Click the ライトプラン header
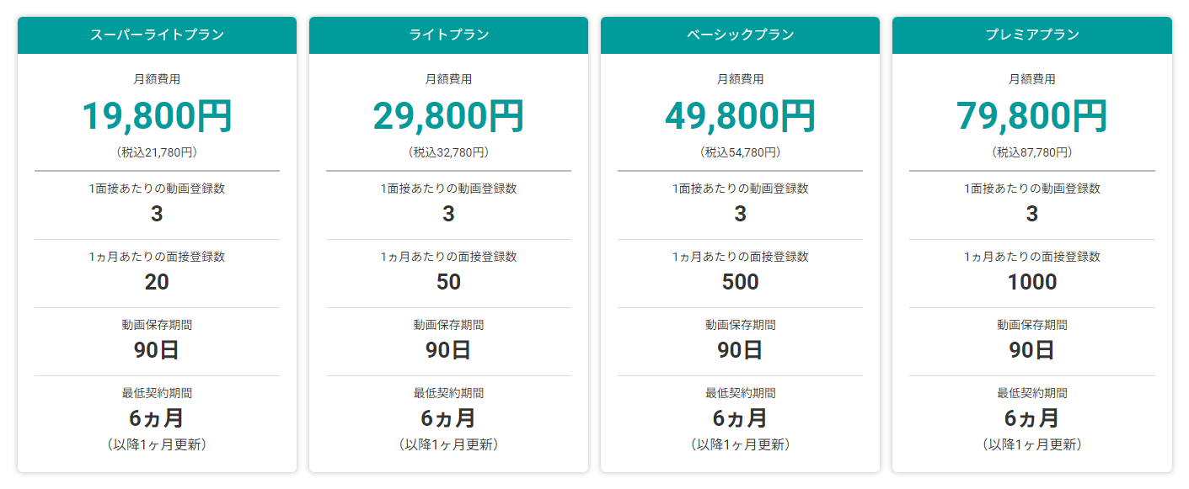1189x489 pixels. point(448,35)
